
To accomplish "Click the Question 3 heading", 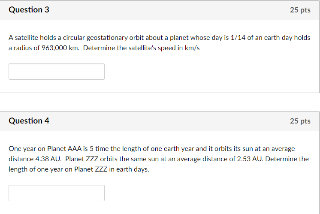I will pos(29,10).
